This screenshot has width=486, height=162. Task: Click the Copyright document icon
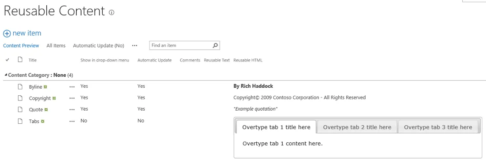tap(20, 98)
